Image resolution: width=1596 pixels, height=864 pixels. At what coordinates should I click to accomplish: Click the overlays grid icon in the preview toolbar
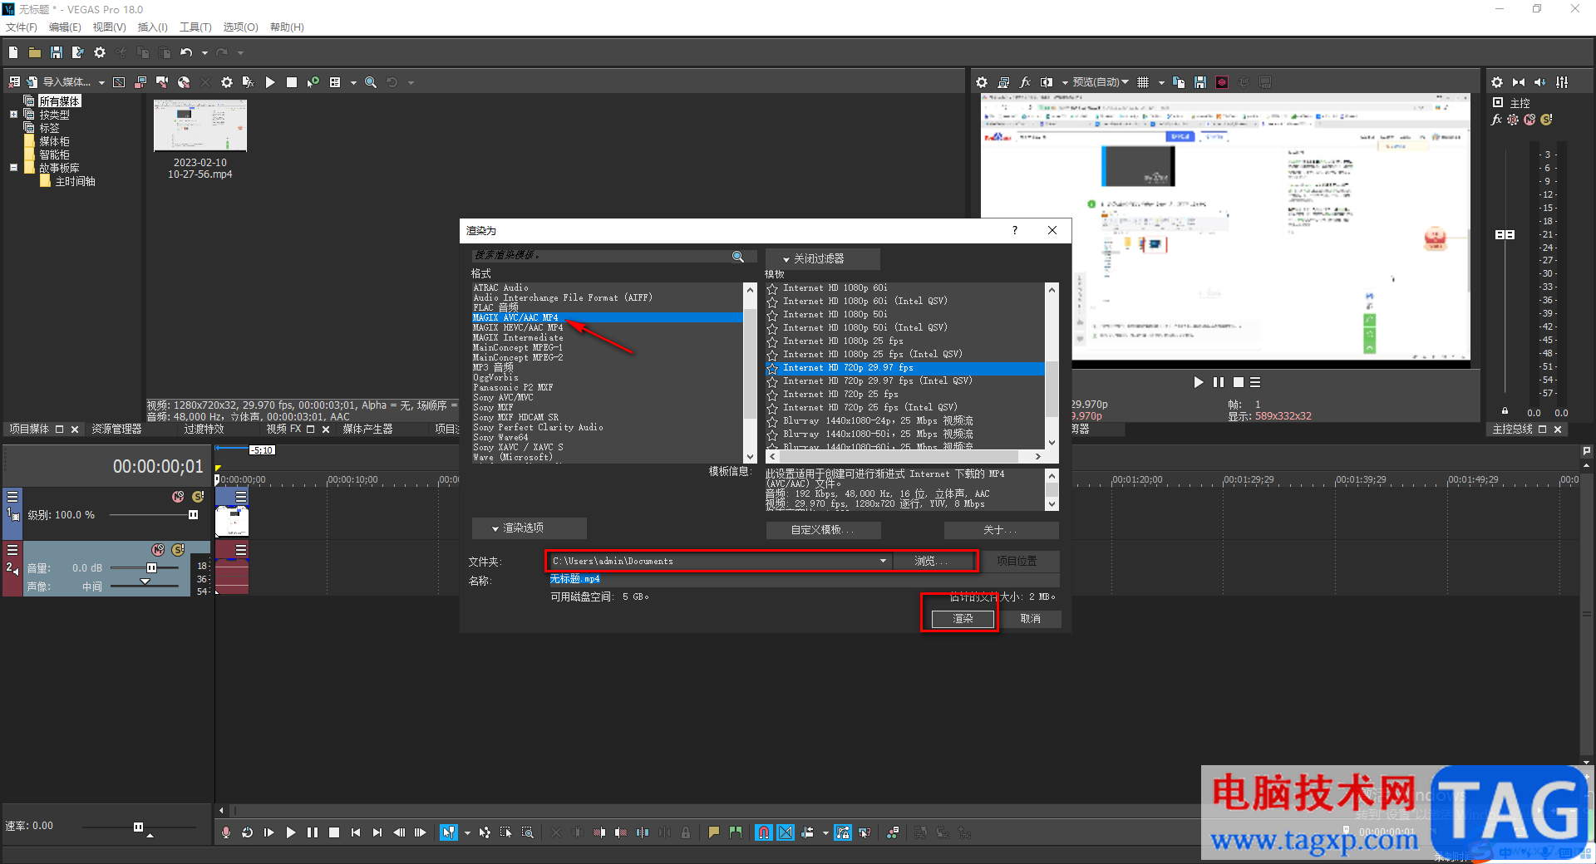click(1143, 82)
